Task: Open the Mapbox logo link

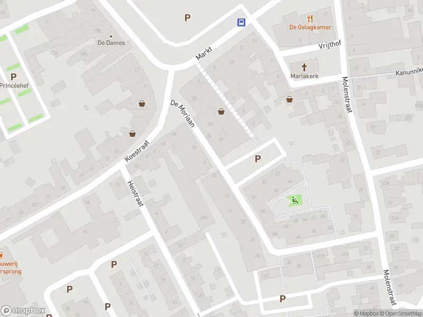Action: tap(23, 310)
